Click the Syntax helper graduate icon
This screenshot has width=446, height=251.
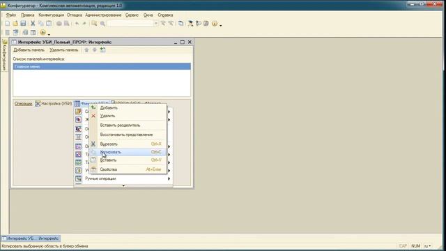pyautogui.click(x=190, y=24)
